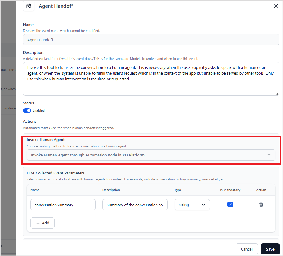Click the conversationSummary name input
The height and width of the screenshot is (256, 283).
click(x=63, y=205)
